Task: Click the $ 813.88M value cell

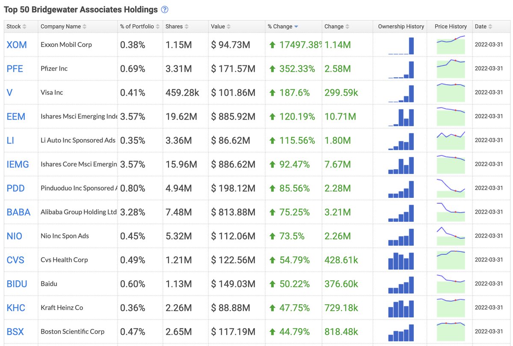Action: [233, 212]
